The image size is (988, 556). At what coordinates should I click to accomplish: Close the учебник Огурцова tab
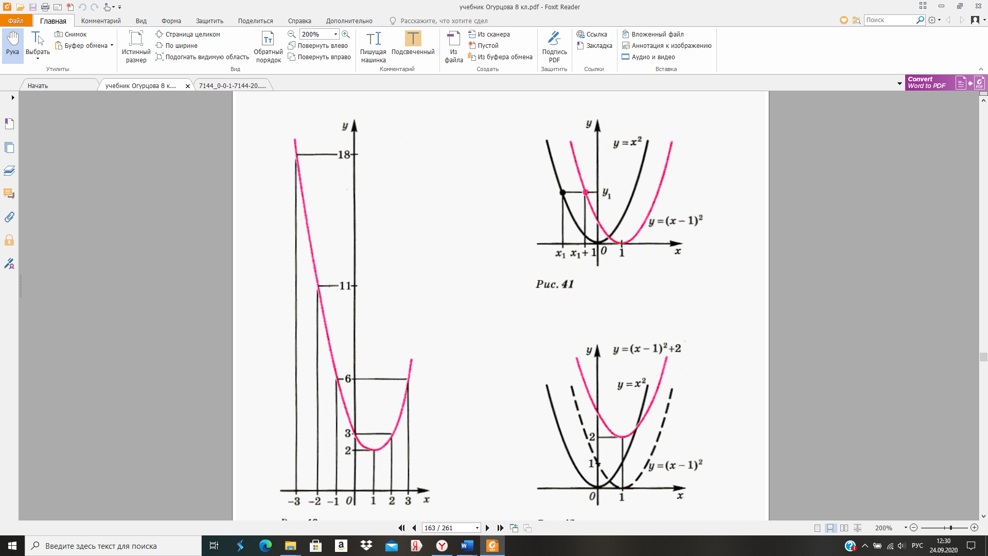point(188,86)
